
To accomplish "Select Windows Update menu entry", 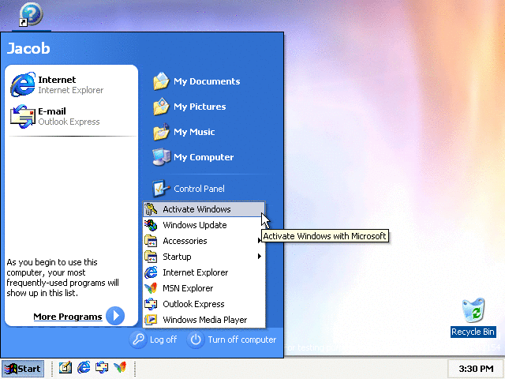I will [204, 225].
